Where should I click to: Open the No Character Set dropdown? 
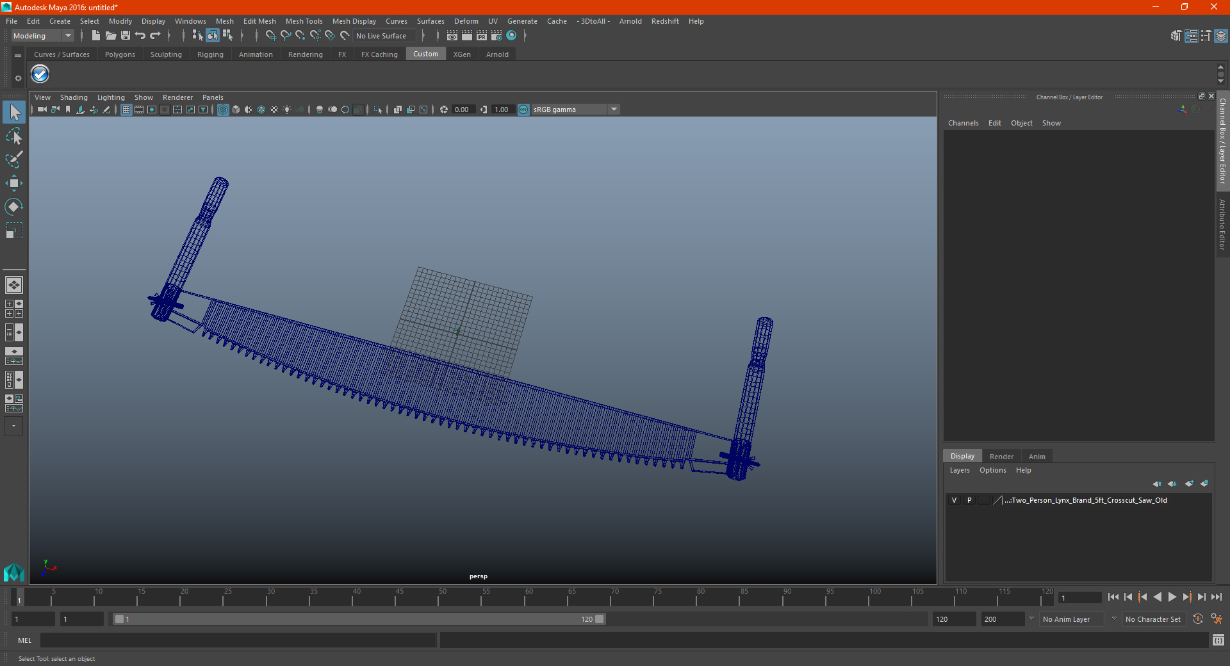point(1154,619)
